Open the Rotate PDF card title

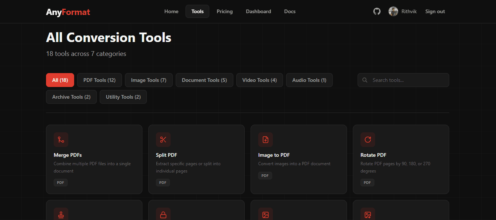click(x=373, y=155)
